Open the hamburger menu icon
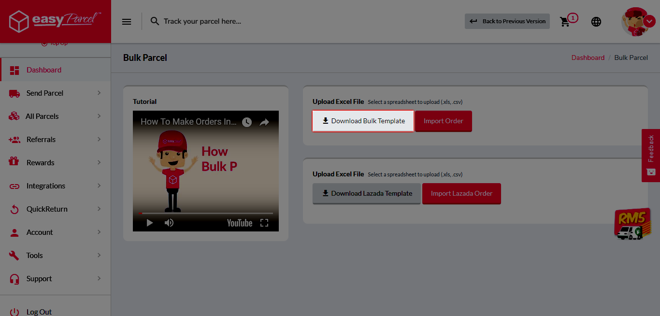 (127, 21)
